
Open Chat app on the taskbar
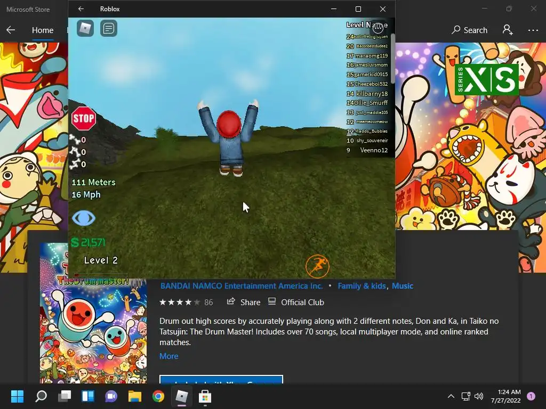pyautogui.click(x=111, y=396)
